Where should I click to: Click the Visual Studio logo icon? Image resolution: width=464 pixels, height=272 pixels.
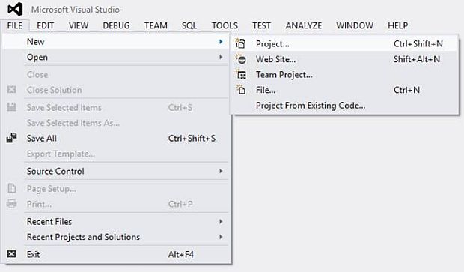click(15, 9)
